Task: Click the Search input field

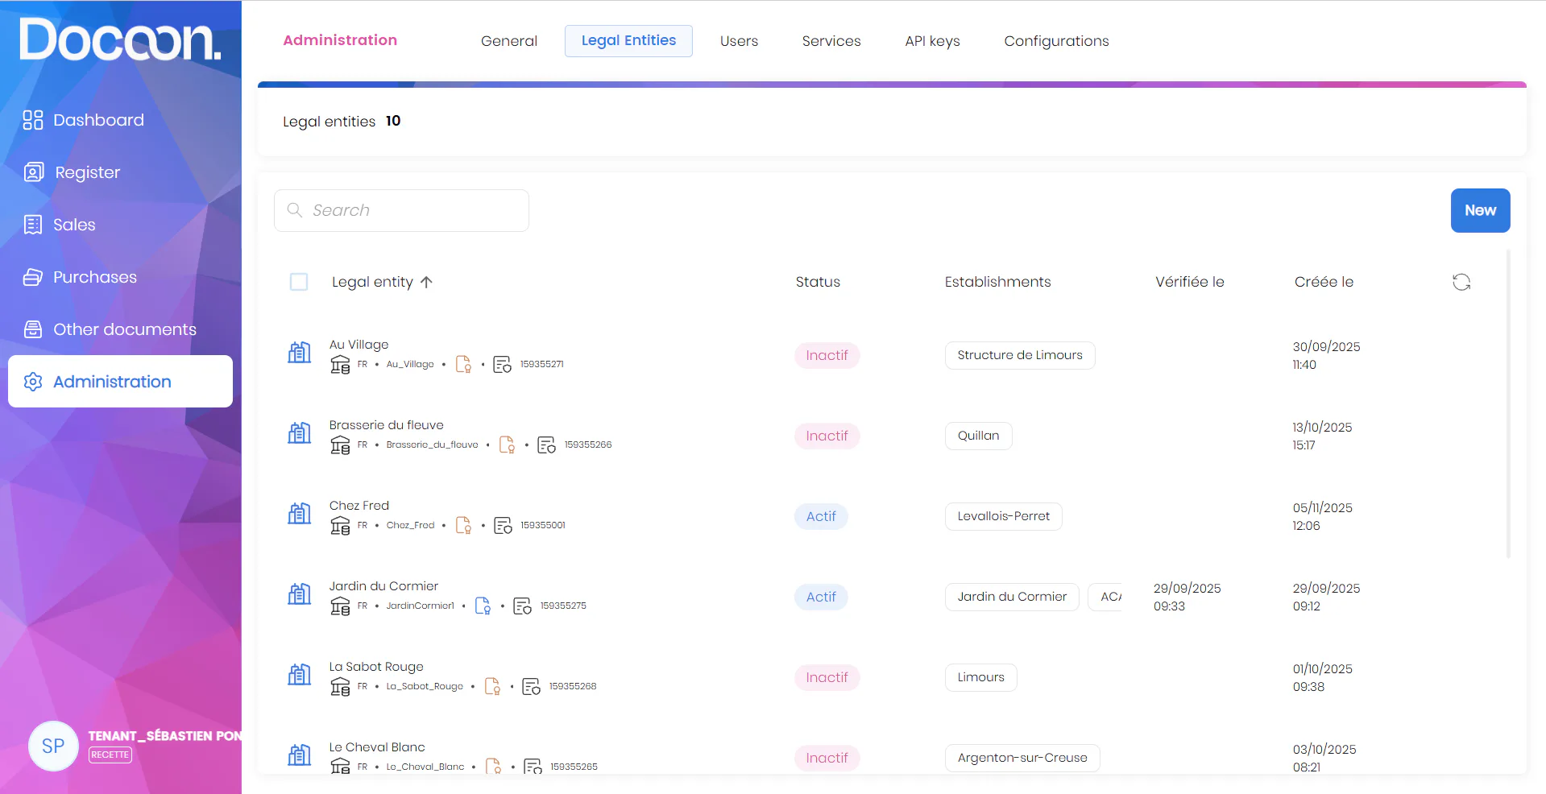Action: click(401, 210)
